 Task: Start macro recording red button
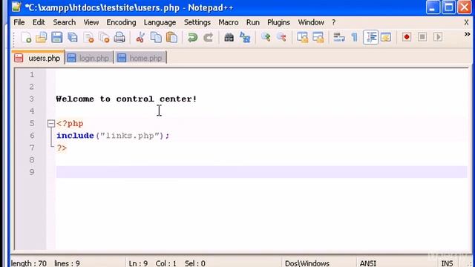[x=407, y=37]
